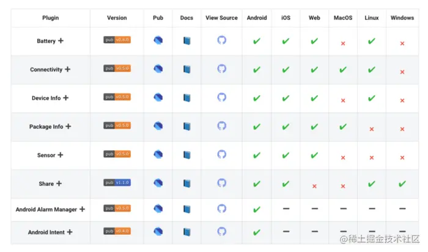Open Share plugin GitHub source icon

221,183
